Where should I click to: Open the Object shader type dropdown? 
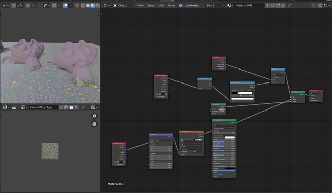pos(123,6)
